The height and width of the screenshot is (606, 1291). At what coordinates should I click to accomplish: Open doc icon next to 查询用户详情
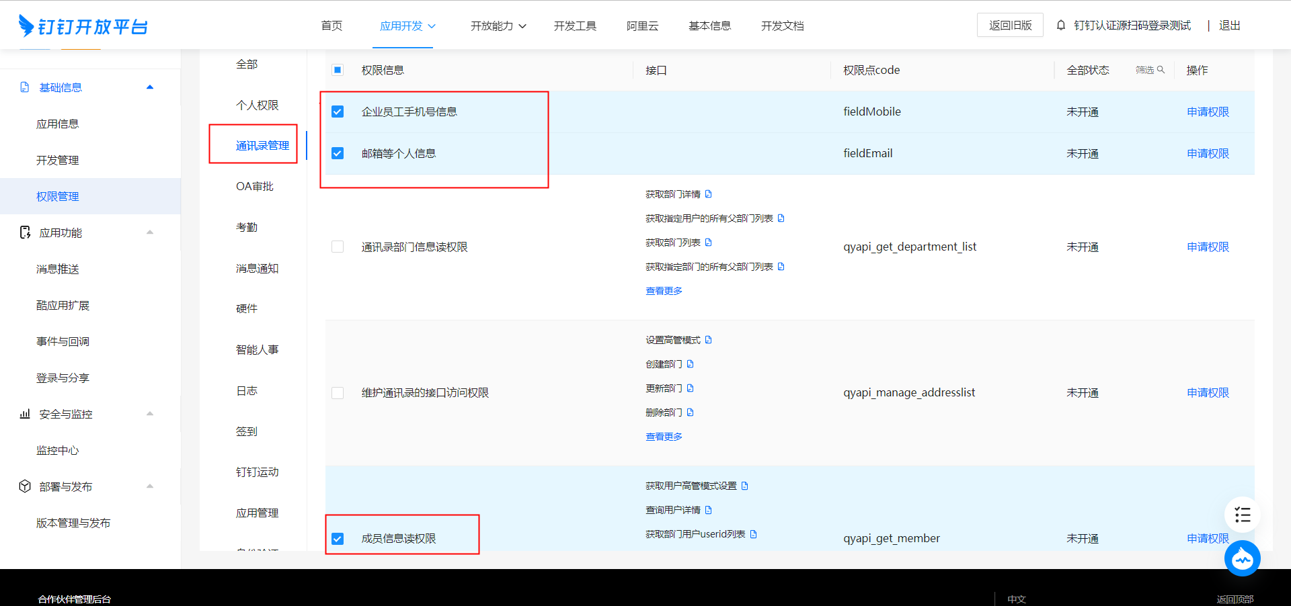[709, 510]
